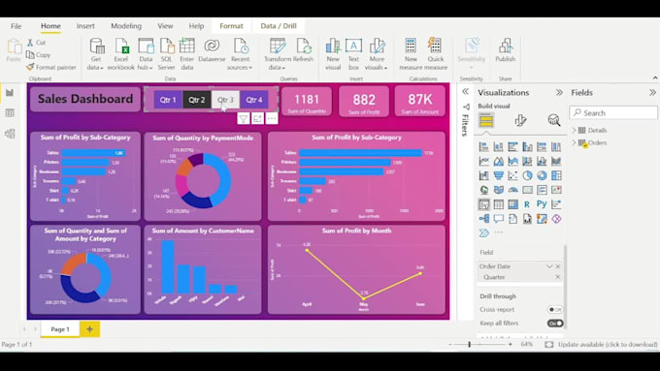Open Focus mode on the slicer
The height and width of the screenshot is (371, 660).
click(257, 119)
